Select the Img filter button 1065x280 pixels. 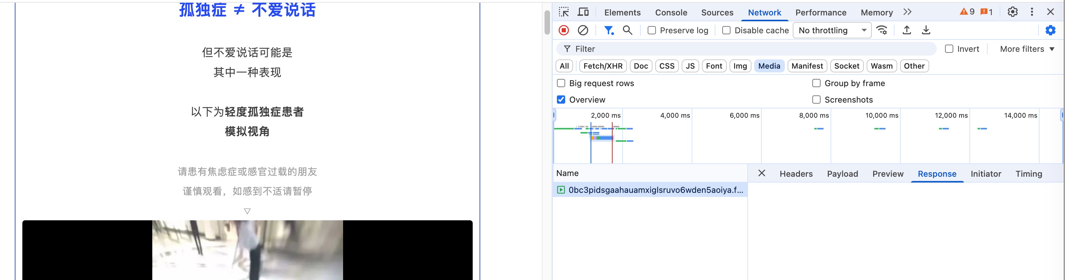coord(740,66)
